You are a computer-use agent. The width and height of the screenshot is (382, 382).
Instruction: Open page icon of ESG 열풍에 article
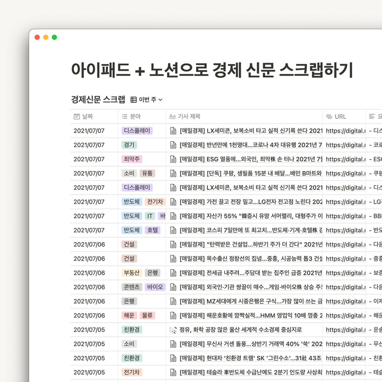173,159
